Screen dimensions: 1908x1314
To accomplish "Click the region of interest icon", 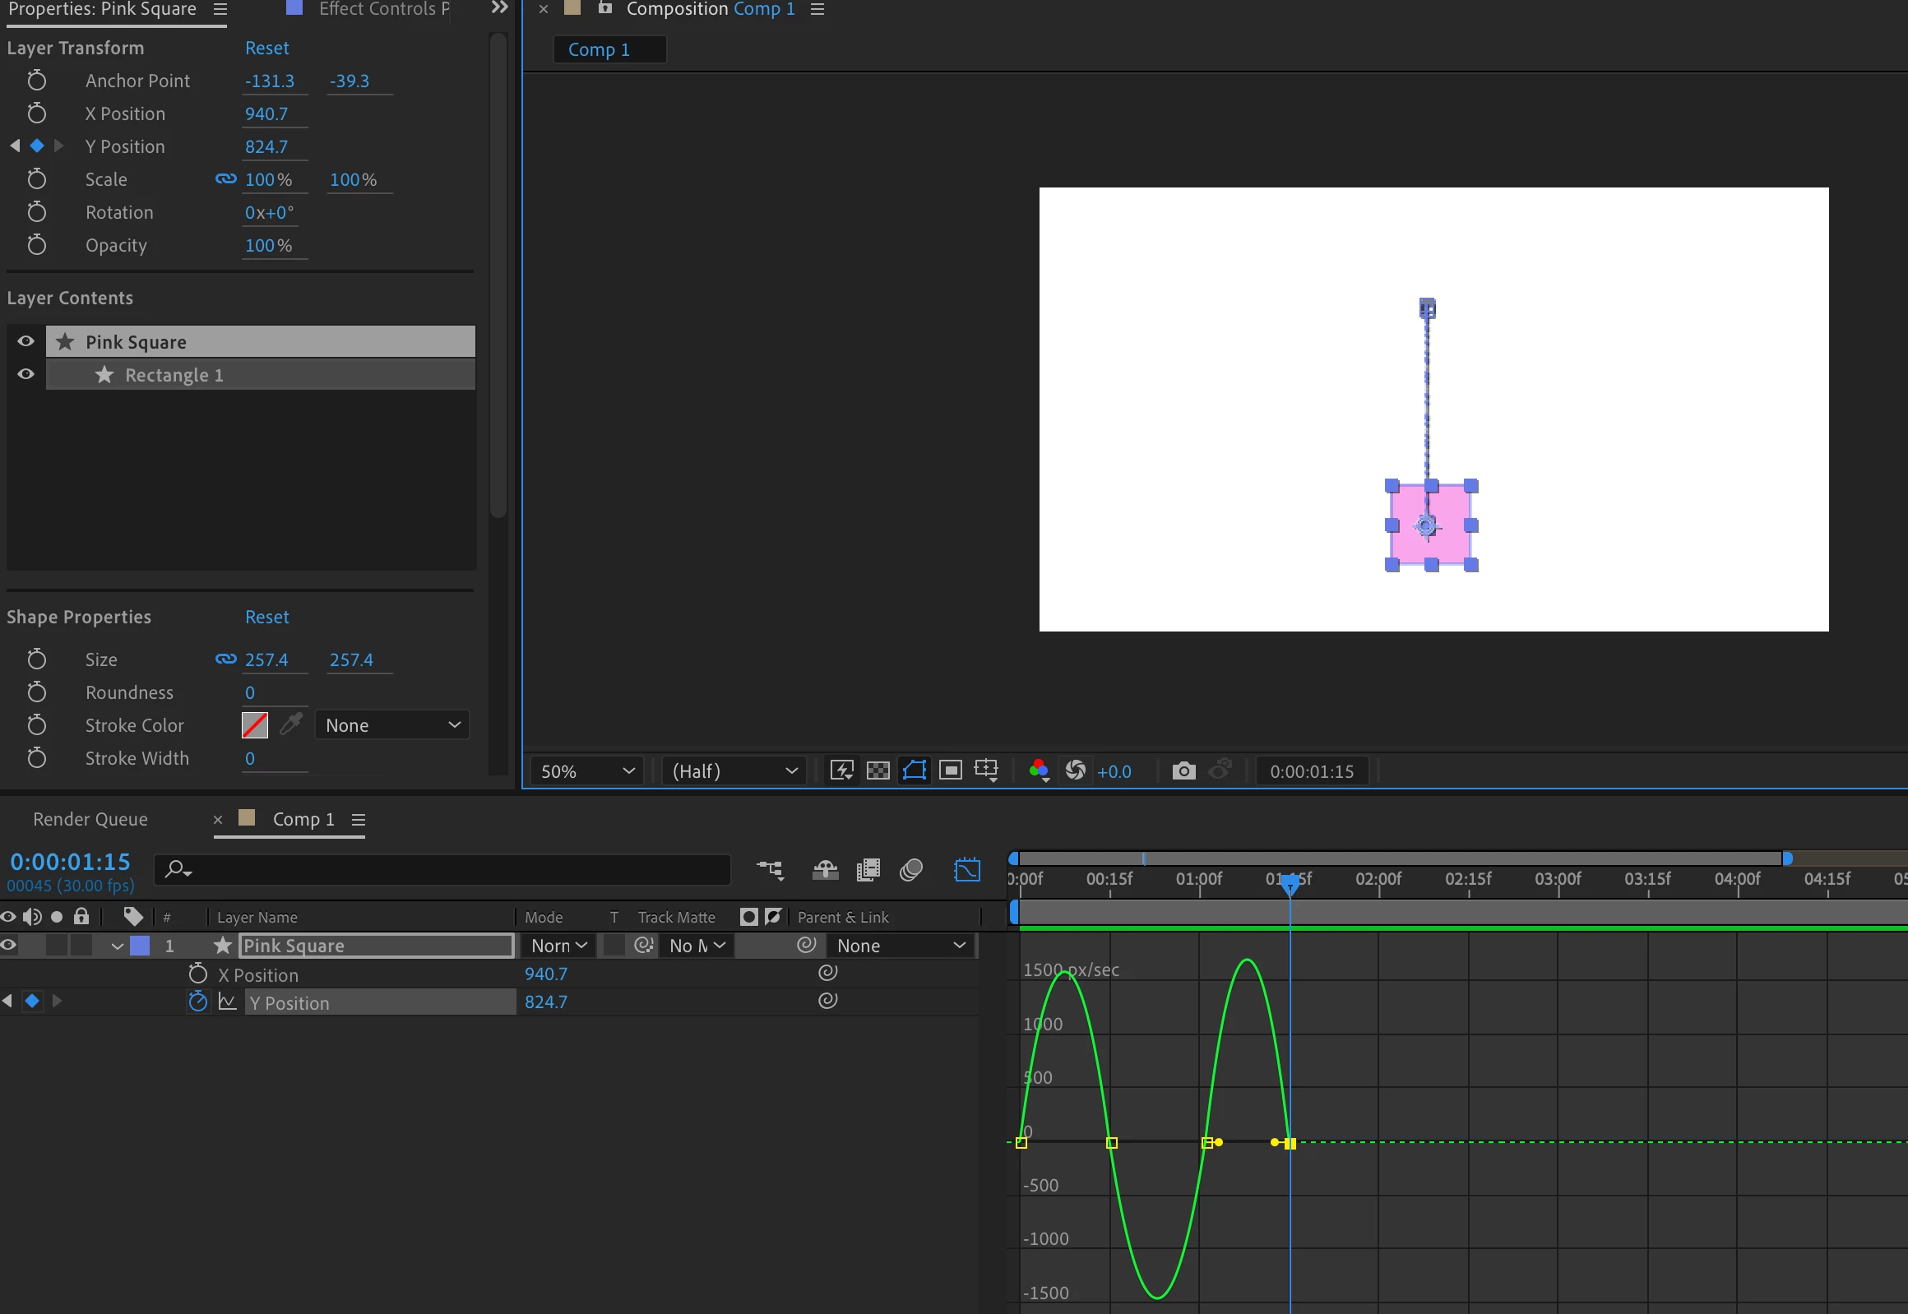I will [950, 770].
